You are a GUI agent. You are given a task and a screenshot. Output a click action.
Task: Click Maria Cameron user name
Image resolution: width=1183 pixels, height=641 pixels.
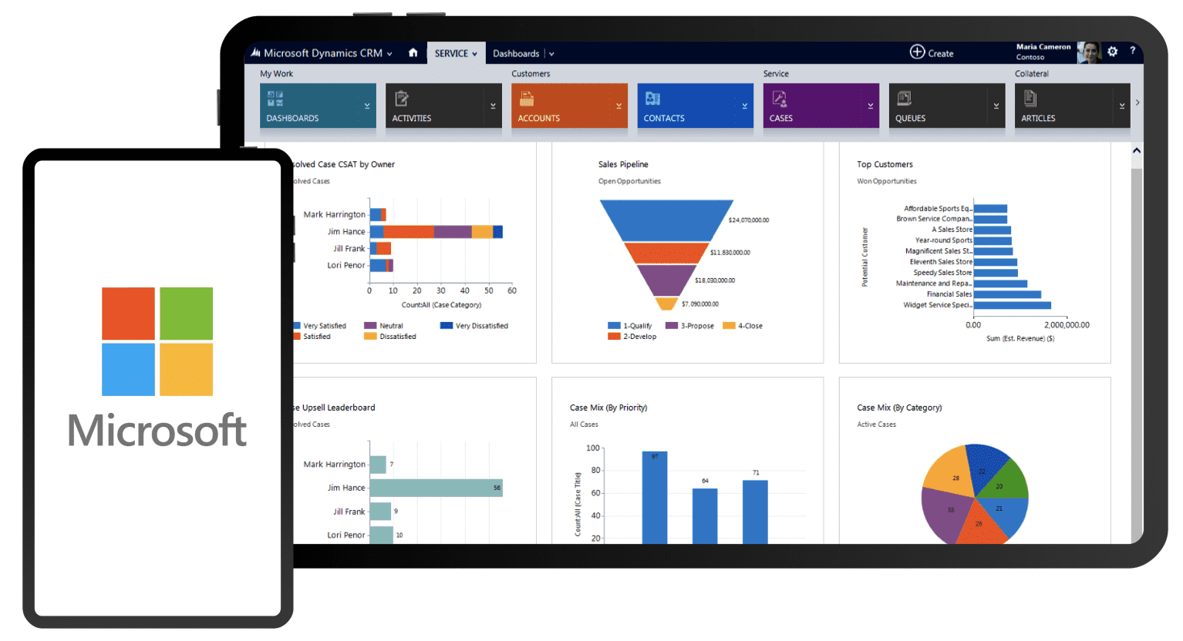pyautogui.click(x=1043, y=47)
